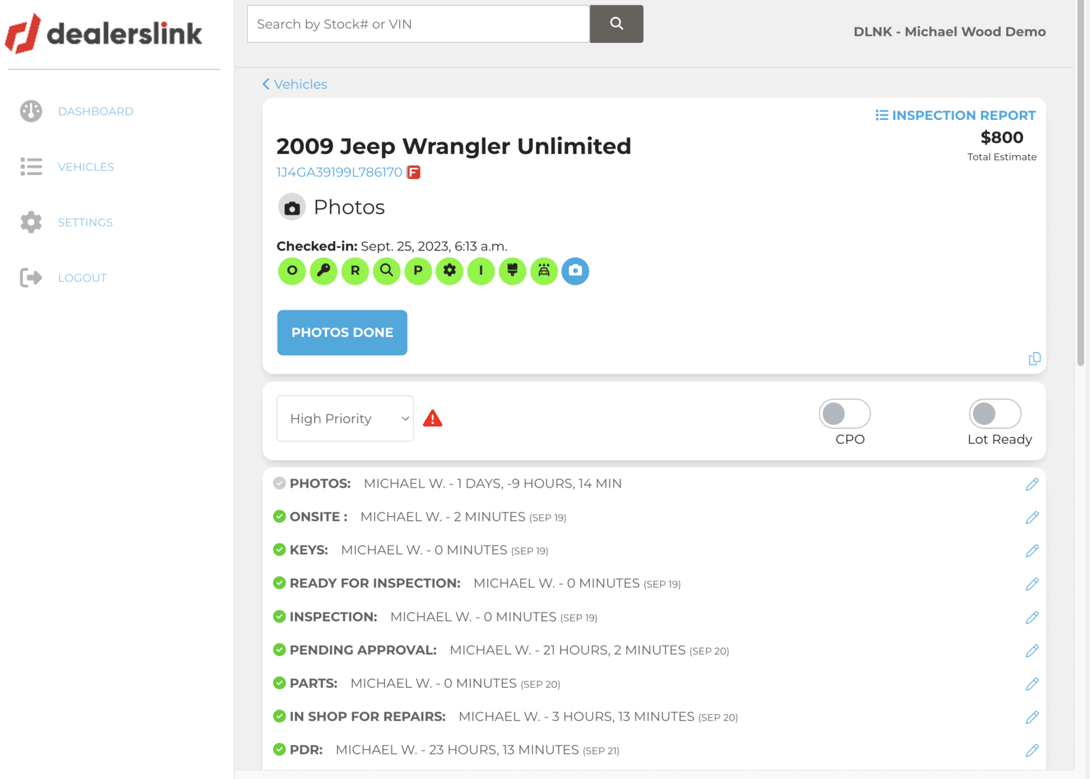Image resolution: width=1090 pixels, height=779 pixels.
Task: Select the green brush stage circle
Action: (x=512, y=271)
